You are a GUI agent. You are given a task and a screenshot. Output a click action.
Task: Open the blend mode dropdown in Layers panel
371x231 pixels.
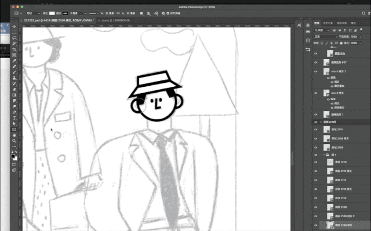326,36
